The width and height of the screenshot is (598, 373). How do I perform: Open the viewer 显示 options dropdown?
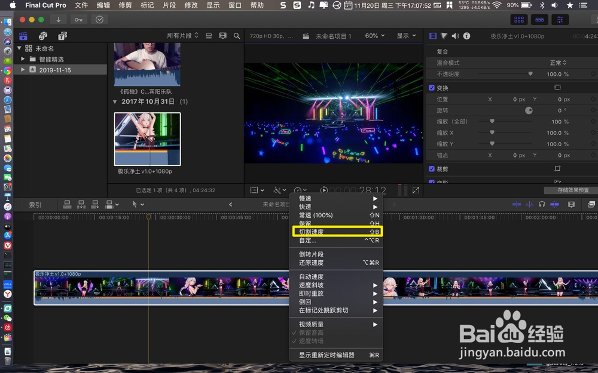tap(406, 36)
